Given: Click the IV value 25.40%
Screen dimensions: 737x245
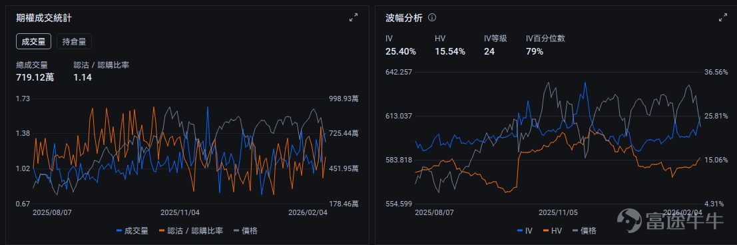Looking at the screenshot, I should click(401, 52).
